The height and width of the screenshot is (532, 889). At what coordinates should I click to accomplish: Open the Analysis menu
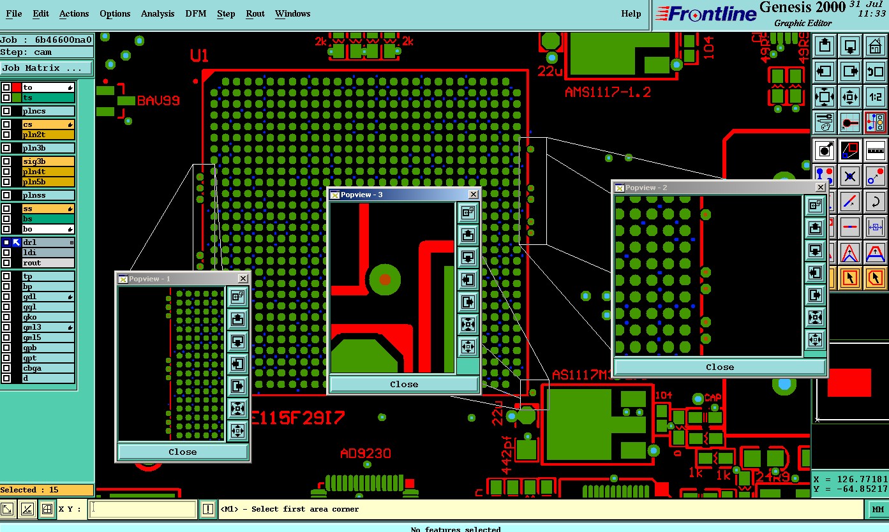coord(158,13)
